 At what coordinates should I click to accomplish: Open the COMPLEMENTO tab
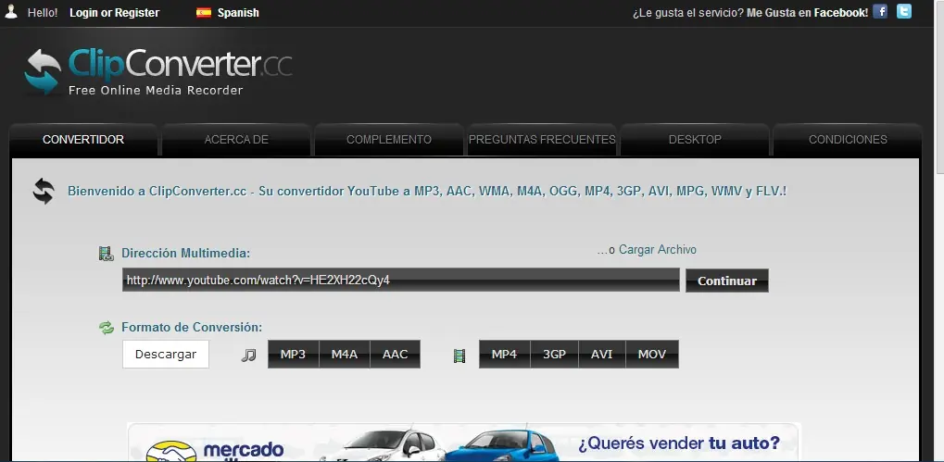click(389, 140)
